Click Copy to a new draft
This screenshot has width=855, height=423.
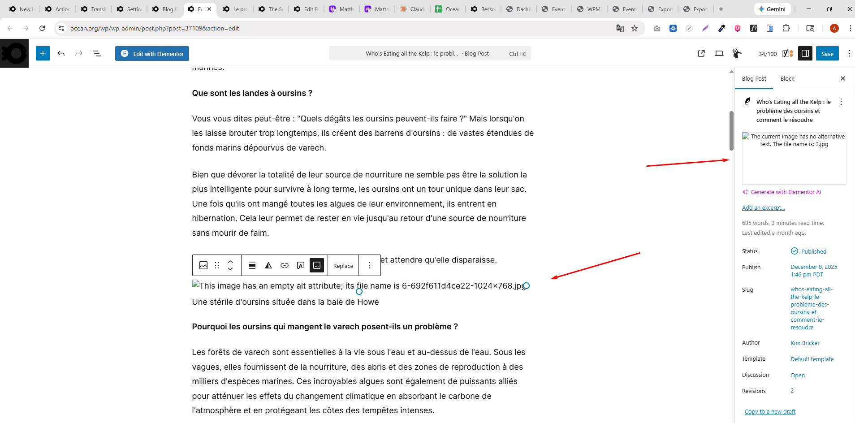[770, 412]
